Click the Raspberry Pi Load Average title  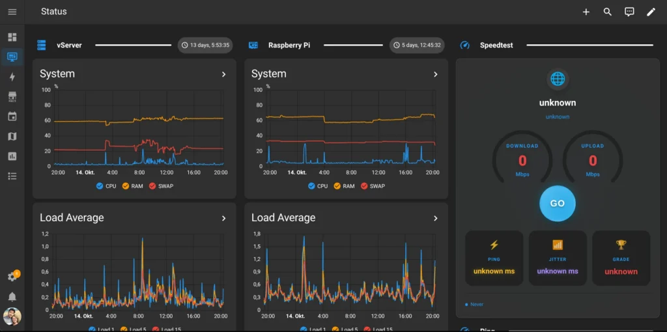[x=283, y=217]
